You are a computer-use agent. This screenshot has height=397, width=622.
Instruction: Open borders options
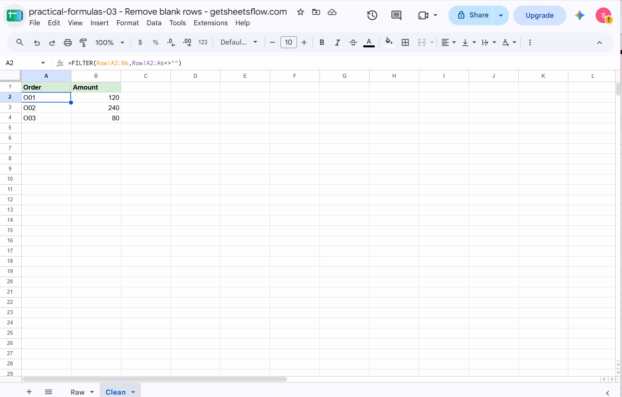click(x=405, y=42)
